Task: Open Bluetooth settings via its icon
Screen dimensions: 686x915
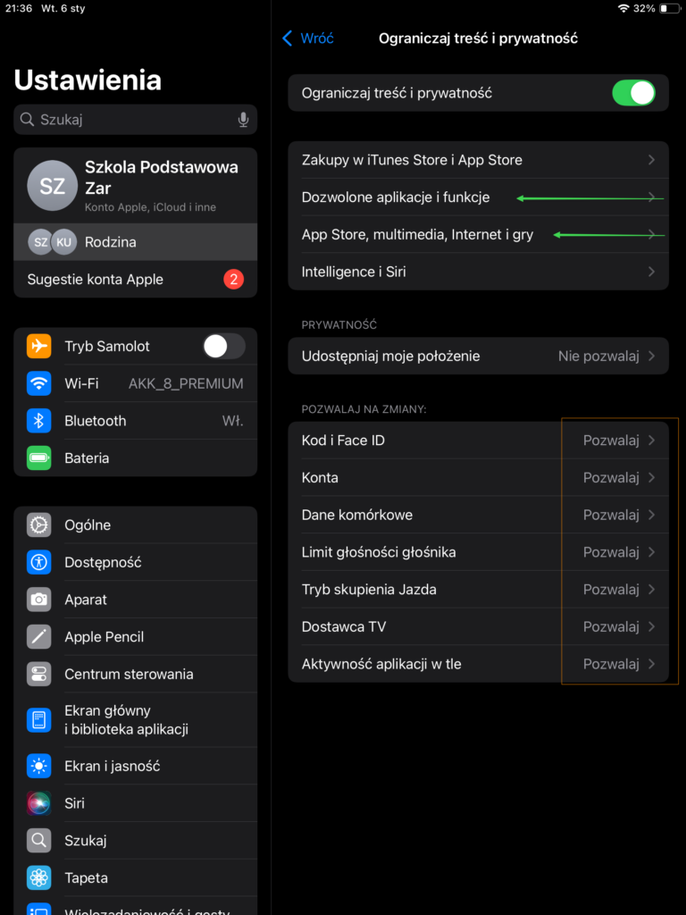Action: coord(38,421)
